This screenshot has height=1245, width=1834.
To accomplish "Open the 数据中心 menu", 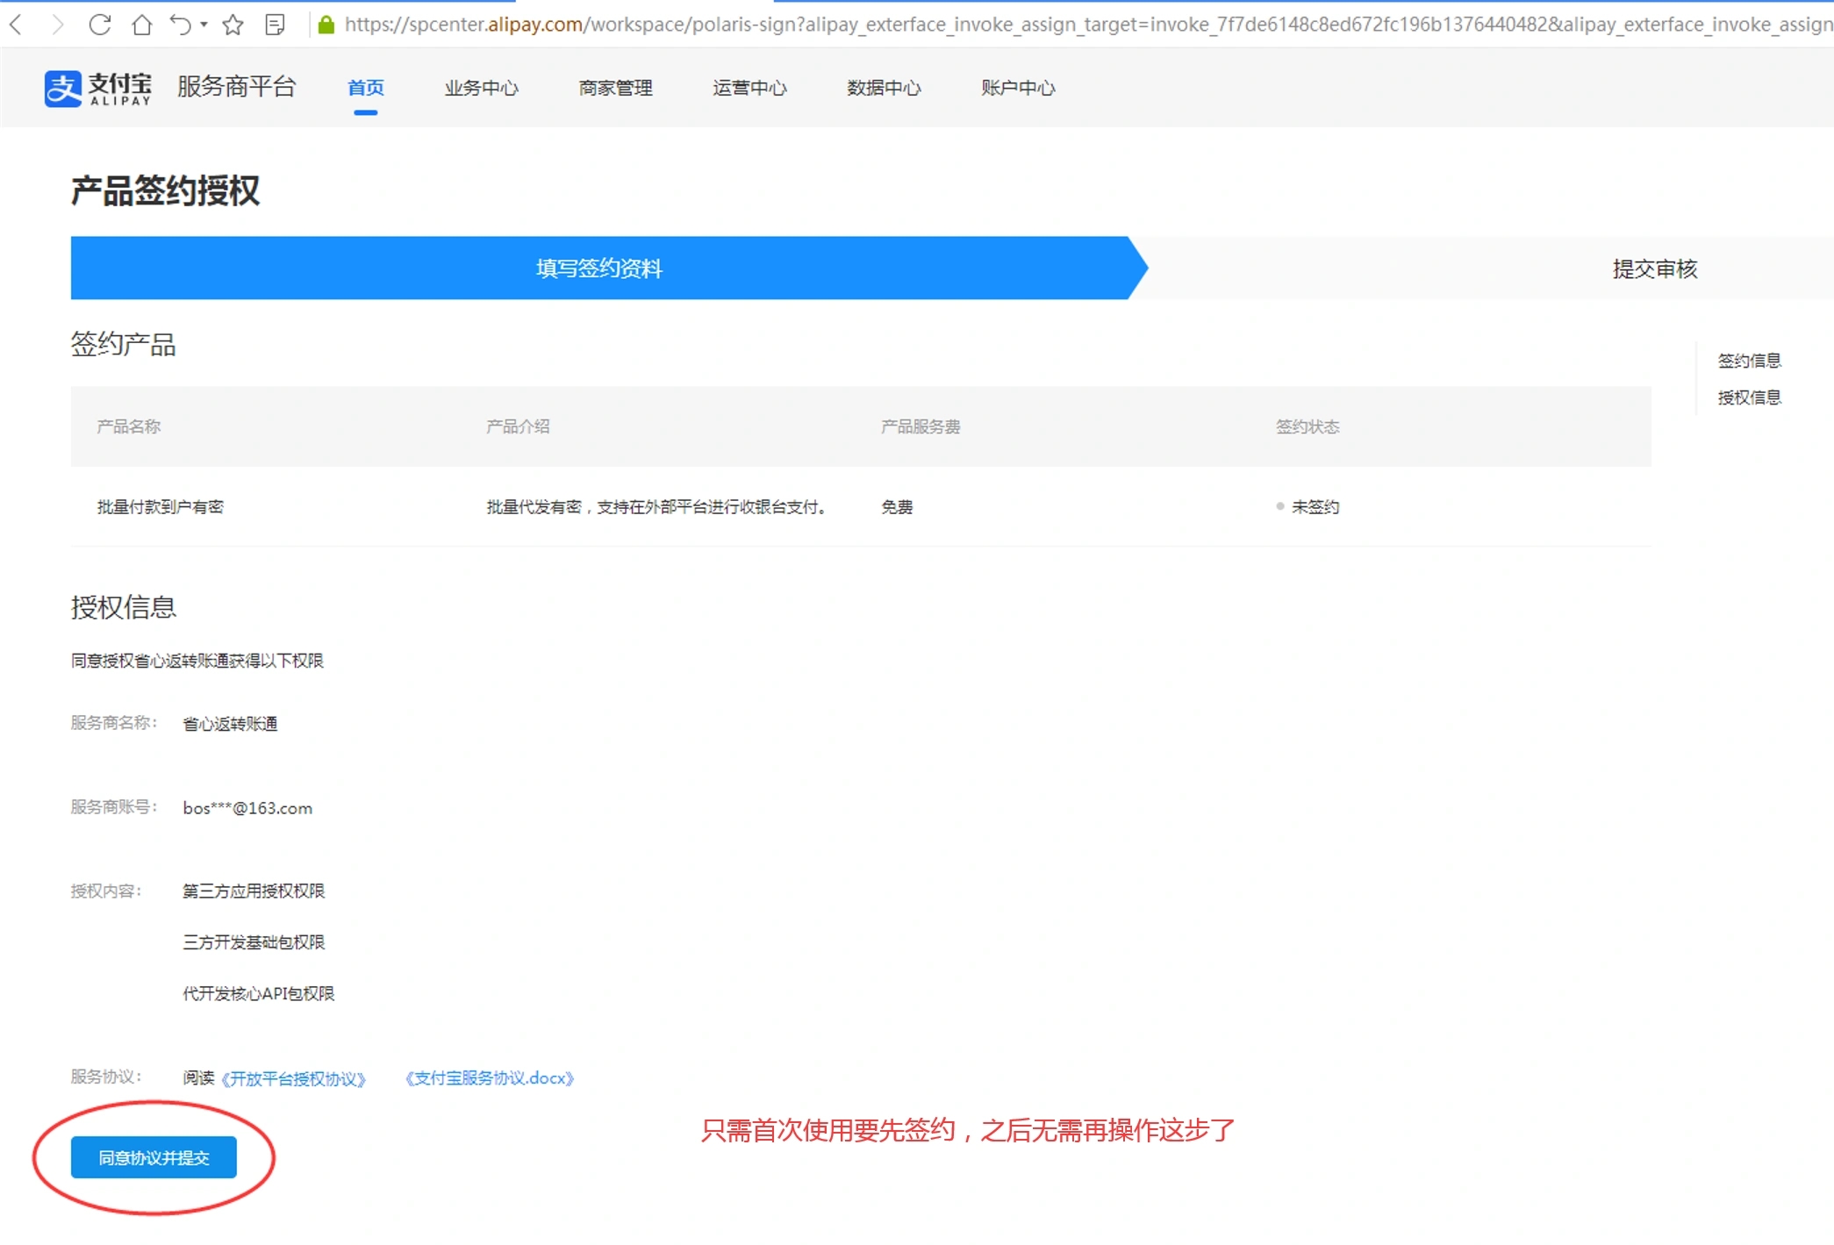I will pos(884,88).
